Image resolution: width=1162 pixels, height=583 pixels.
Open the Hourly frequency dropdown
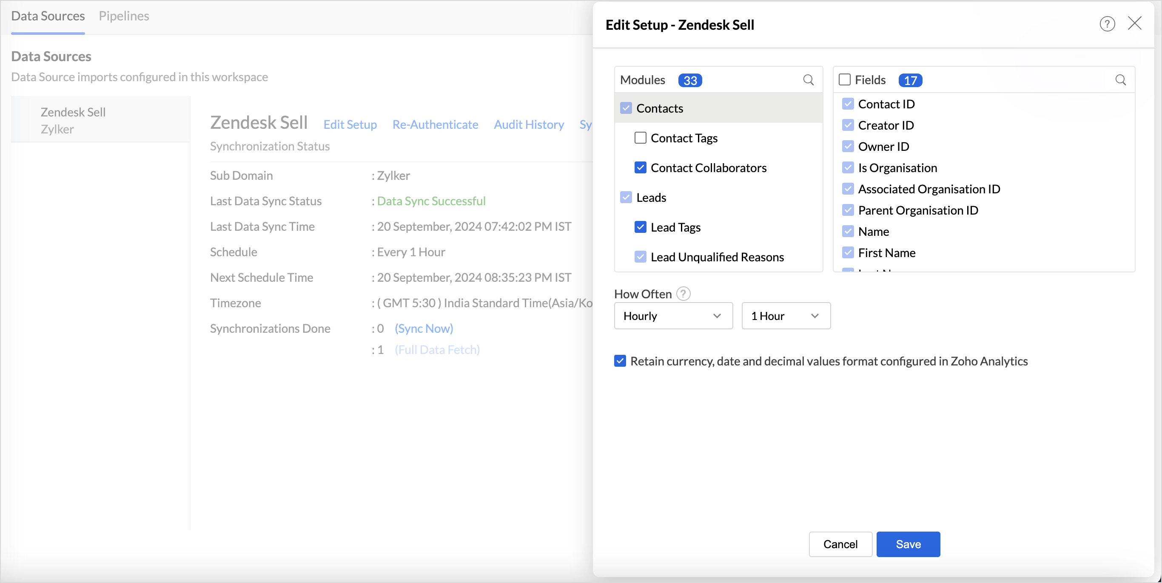tap(673, 316)
